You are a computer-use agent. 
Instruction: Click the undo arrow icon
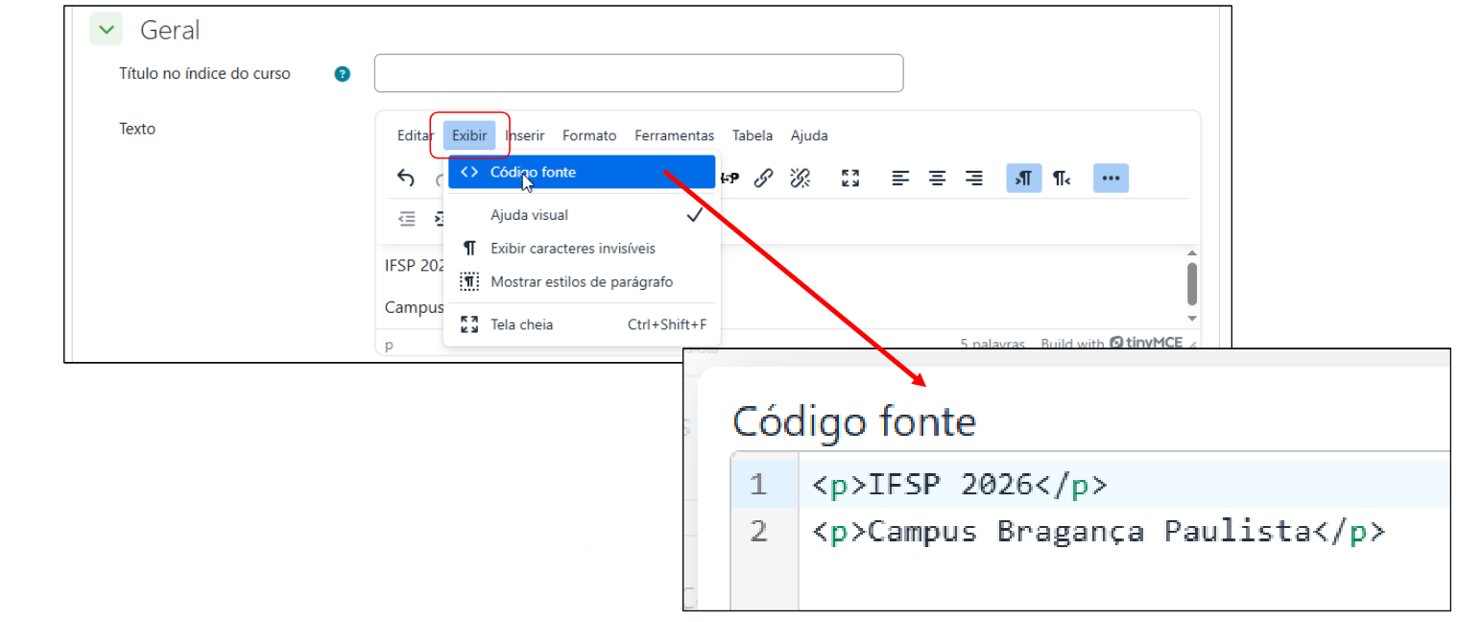[x=406, y=178]
